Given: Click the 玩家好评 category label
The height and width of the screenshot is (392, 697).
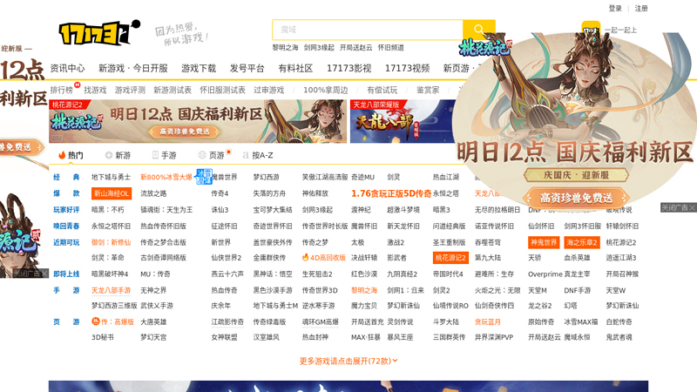Looking at the screenshot, I should [66, 209].
